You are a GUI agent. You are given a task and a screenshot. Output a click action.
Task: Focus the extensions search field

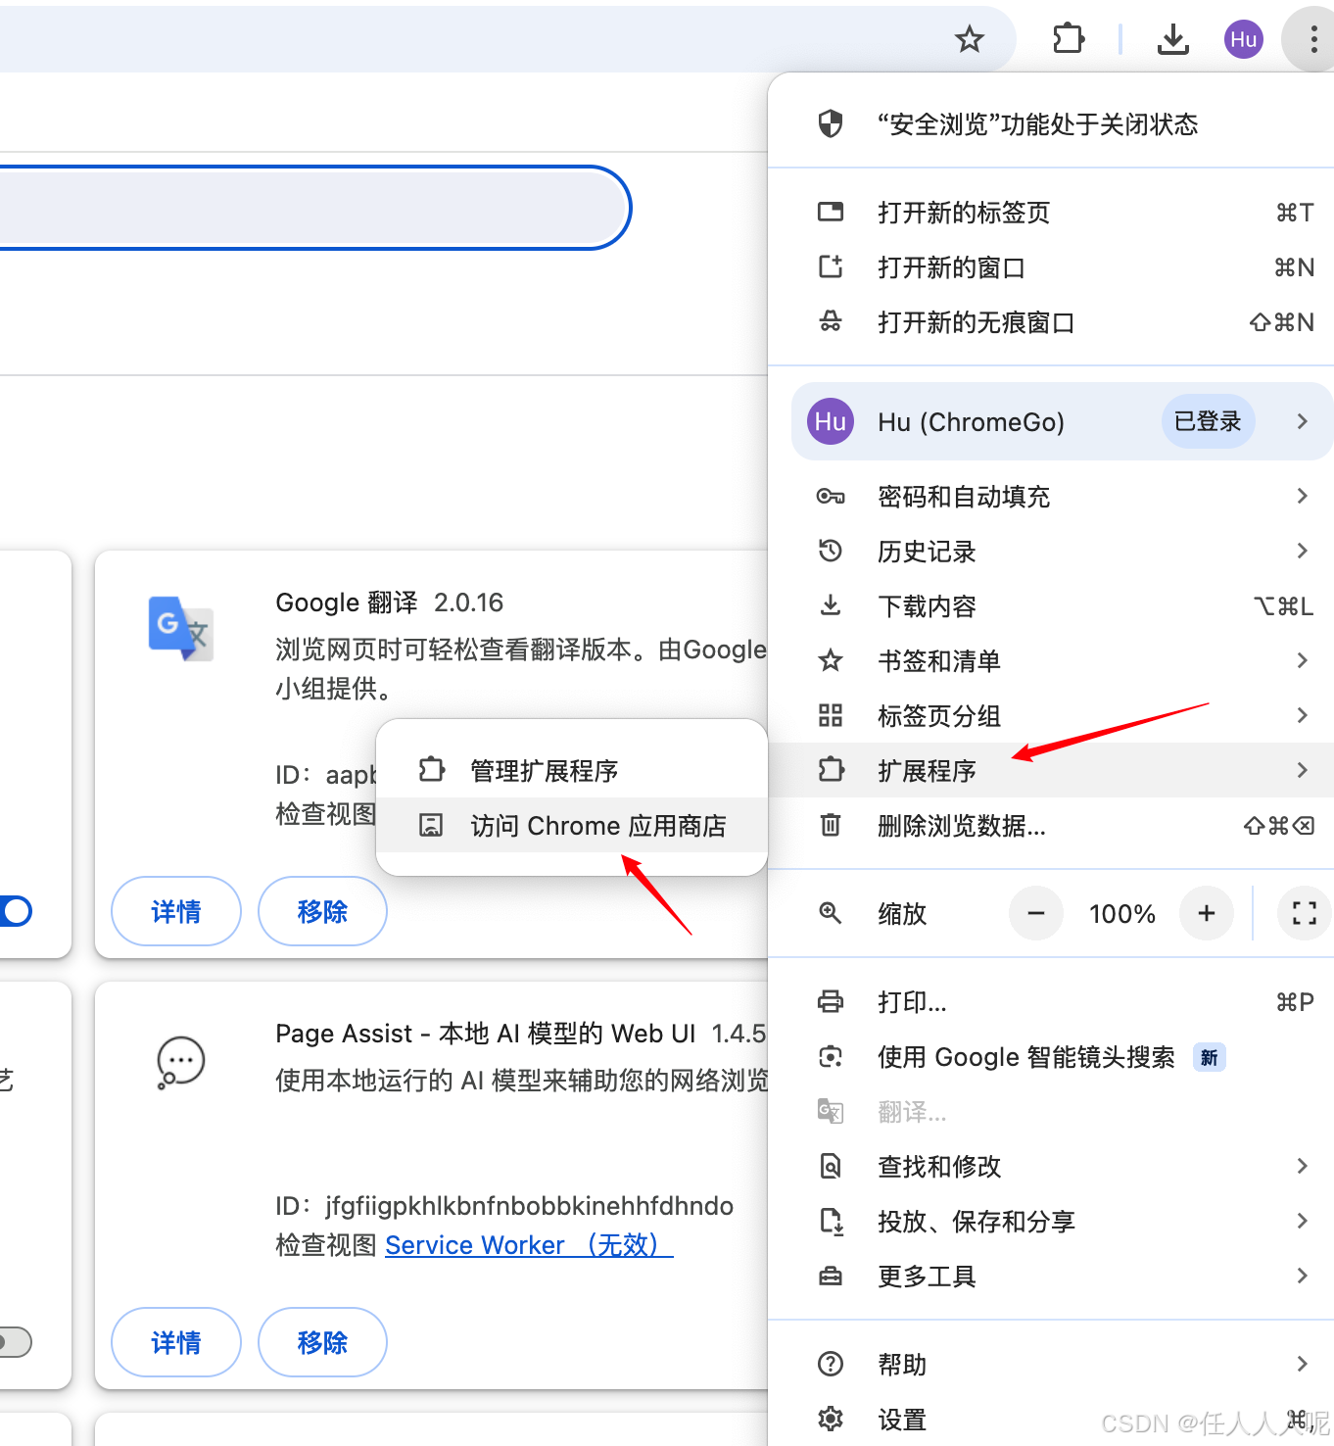point(314,208)
